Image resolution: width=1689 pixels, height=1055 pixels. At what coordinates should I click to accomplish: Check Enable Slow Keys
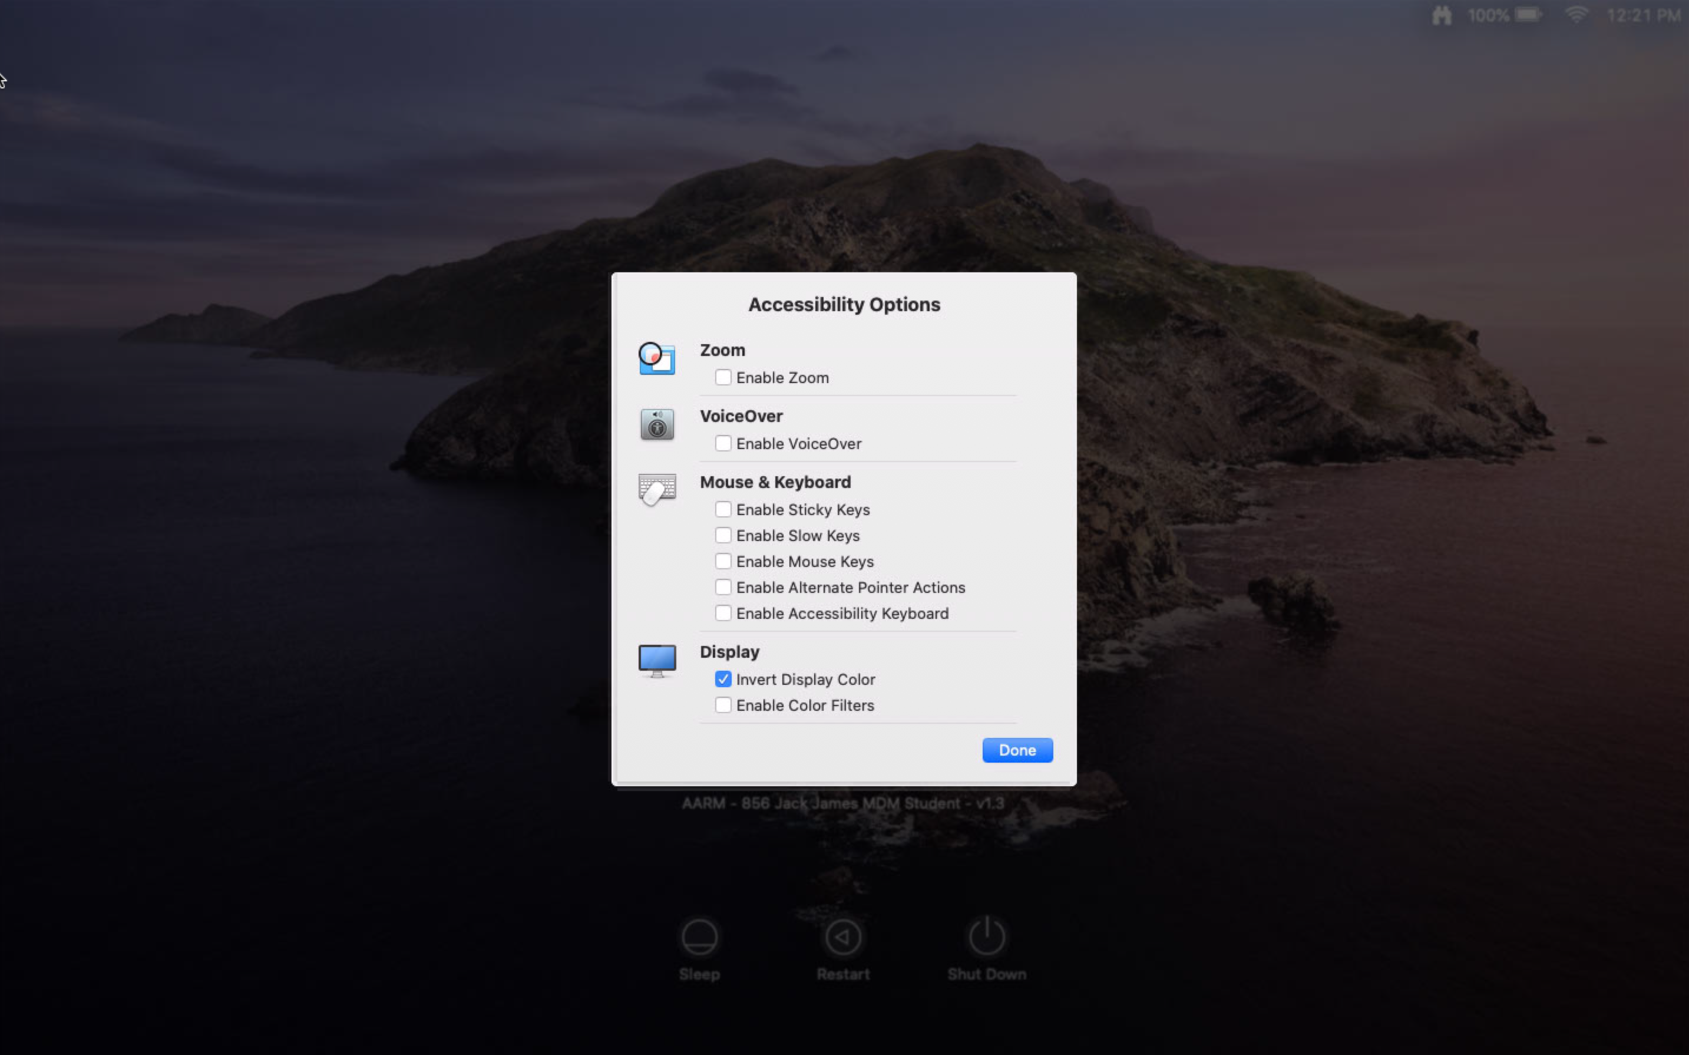pos(723,535)
